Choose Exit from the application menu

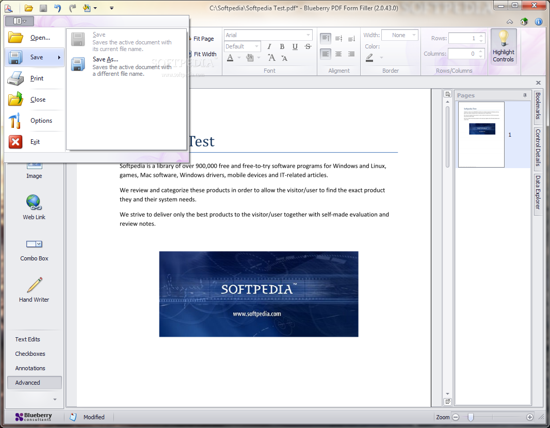point(35,142)
